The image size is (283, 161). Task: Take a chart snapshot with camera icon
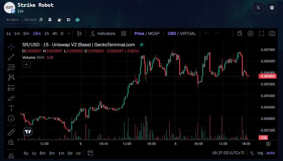tap(272, 33)
